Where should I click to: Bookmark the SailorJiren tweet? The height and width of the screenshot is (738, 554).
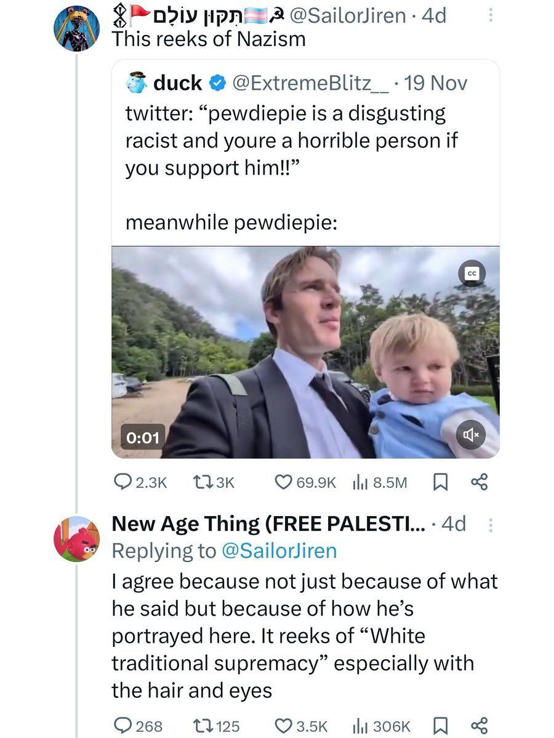point(440,482)
